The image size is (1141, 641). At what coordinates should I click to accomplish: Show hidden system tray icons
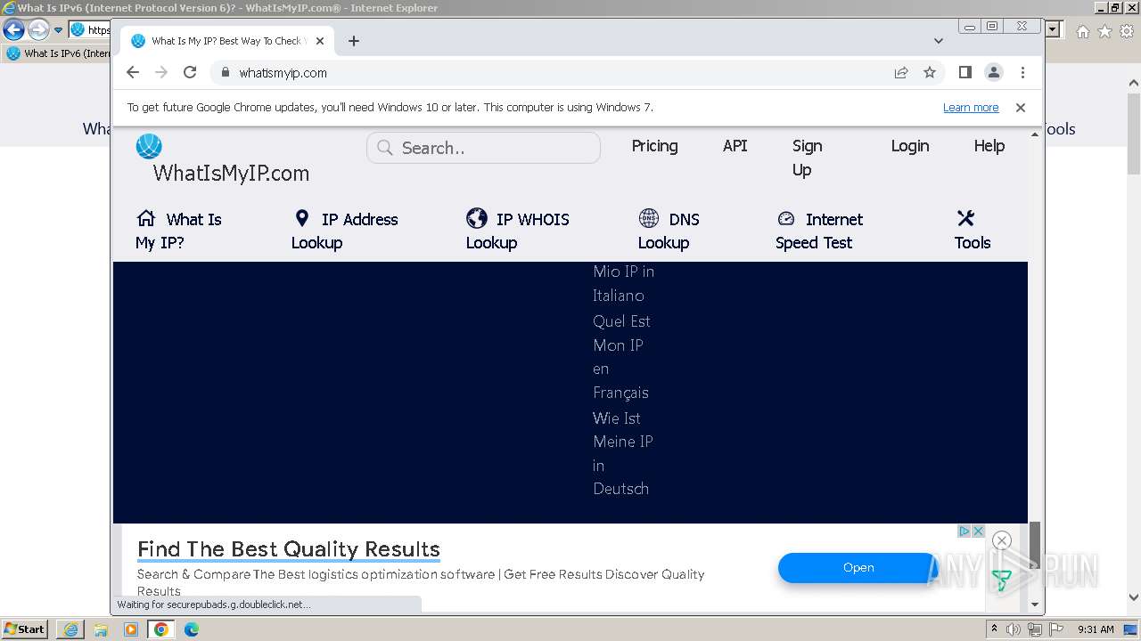[994, 629]
